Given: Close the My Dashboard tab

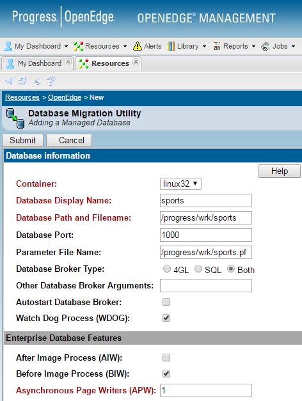Looking at the screenshot, I should point(68,62).
